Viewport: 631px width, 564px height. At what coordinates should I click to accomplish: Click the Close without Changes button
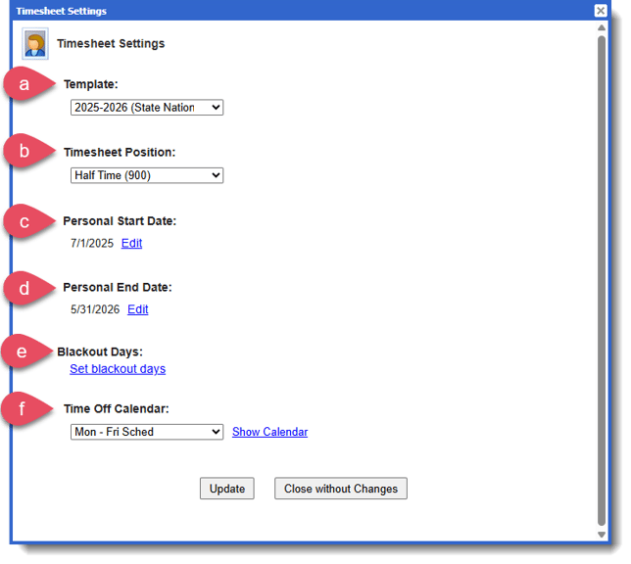click(x=340, y=489)
